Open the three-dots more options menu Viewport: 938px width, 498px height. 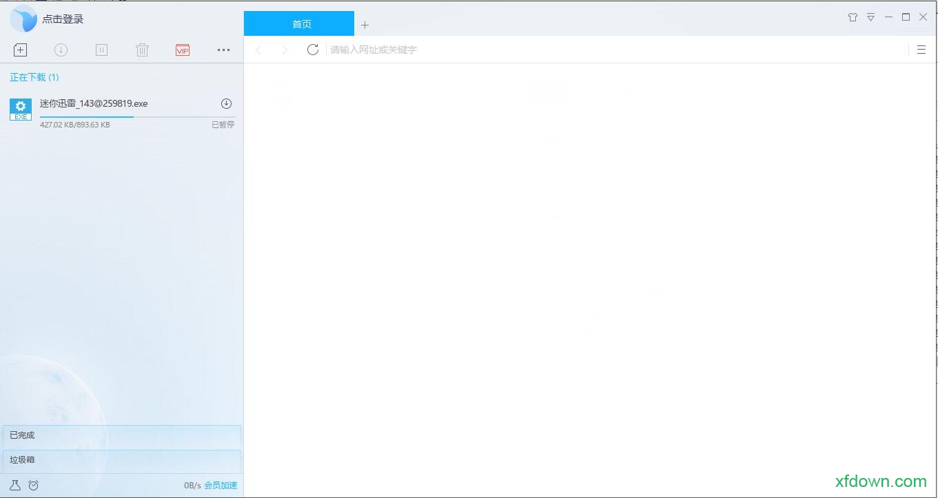pyautogui.click(x=223, y=50)
